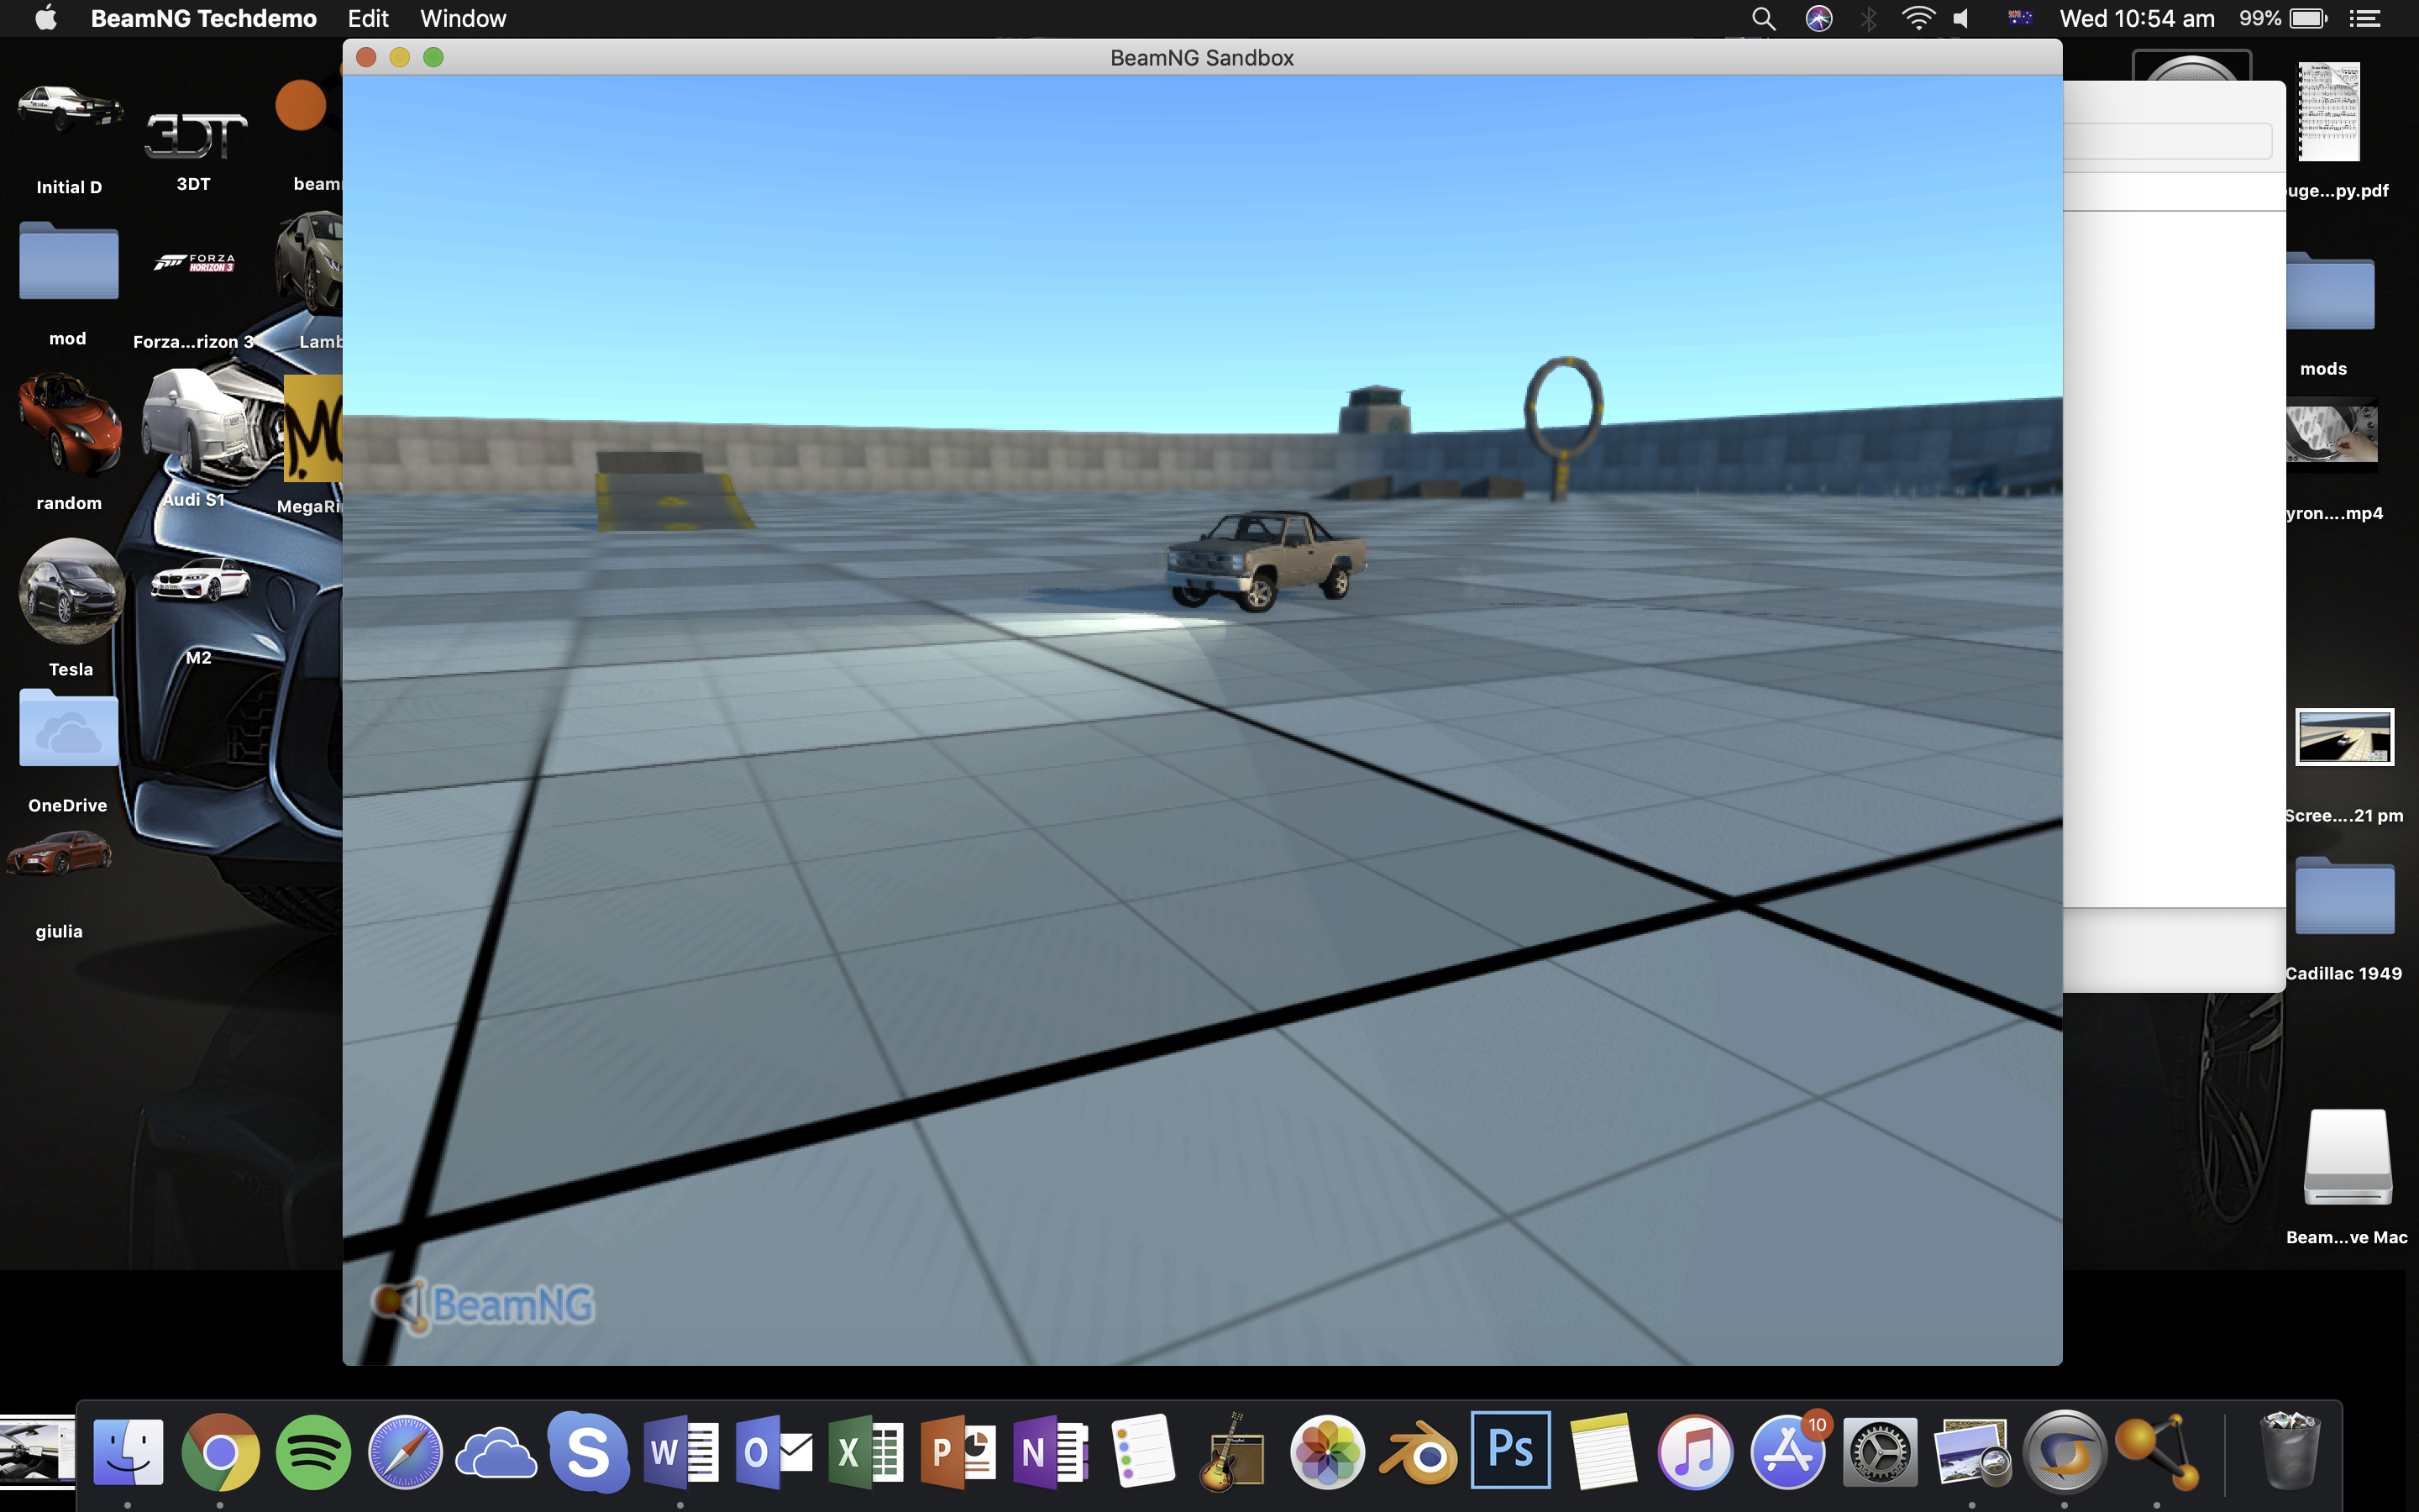Open the BeamNG Techdemo application menu
This screenshot has width=2419, height=1512.
(204, 18)
